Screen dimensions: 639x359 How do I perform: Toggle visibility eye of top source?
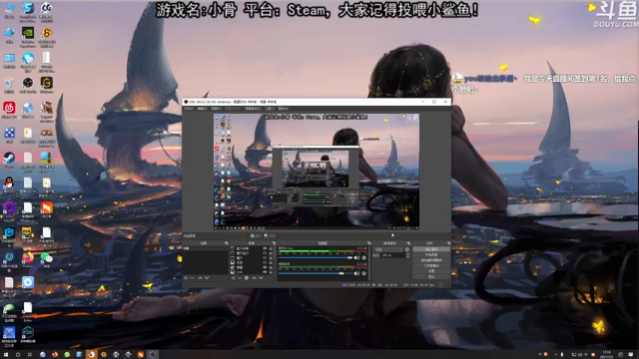coord(265,248)
